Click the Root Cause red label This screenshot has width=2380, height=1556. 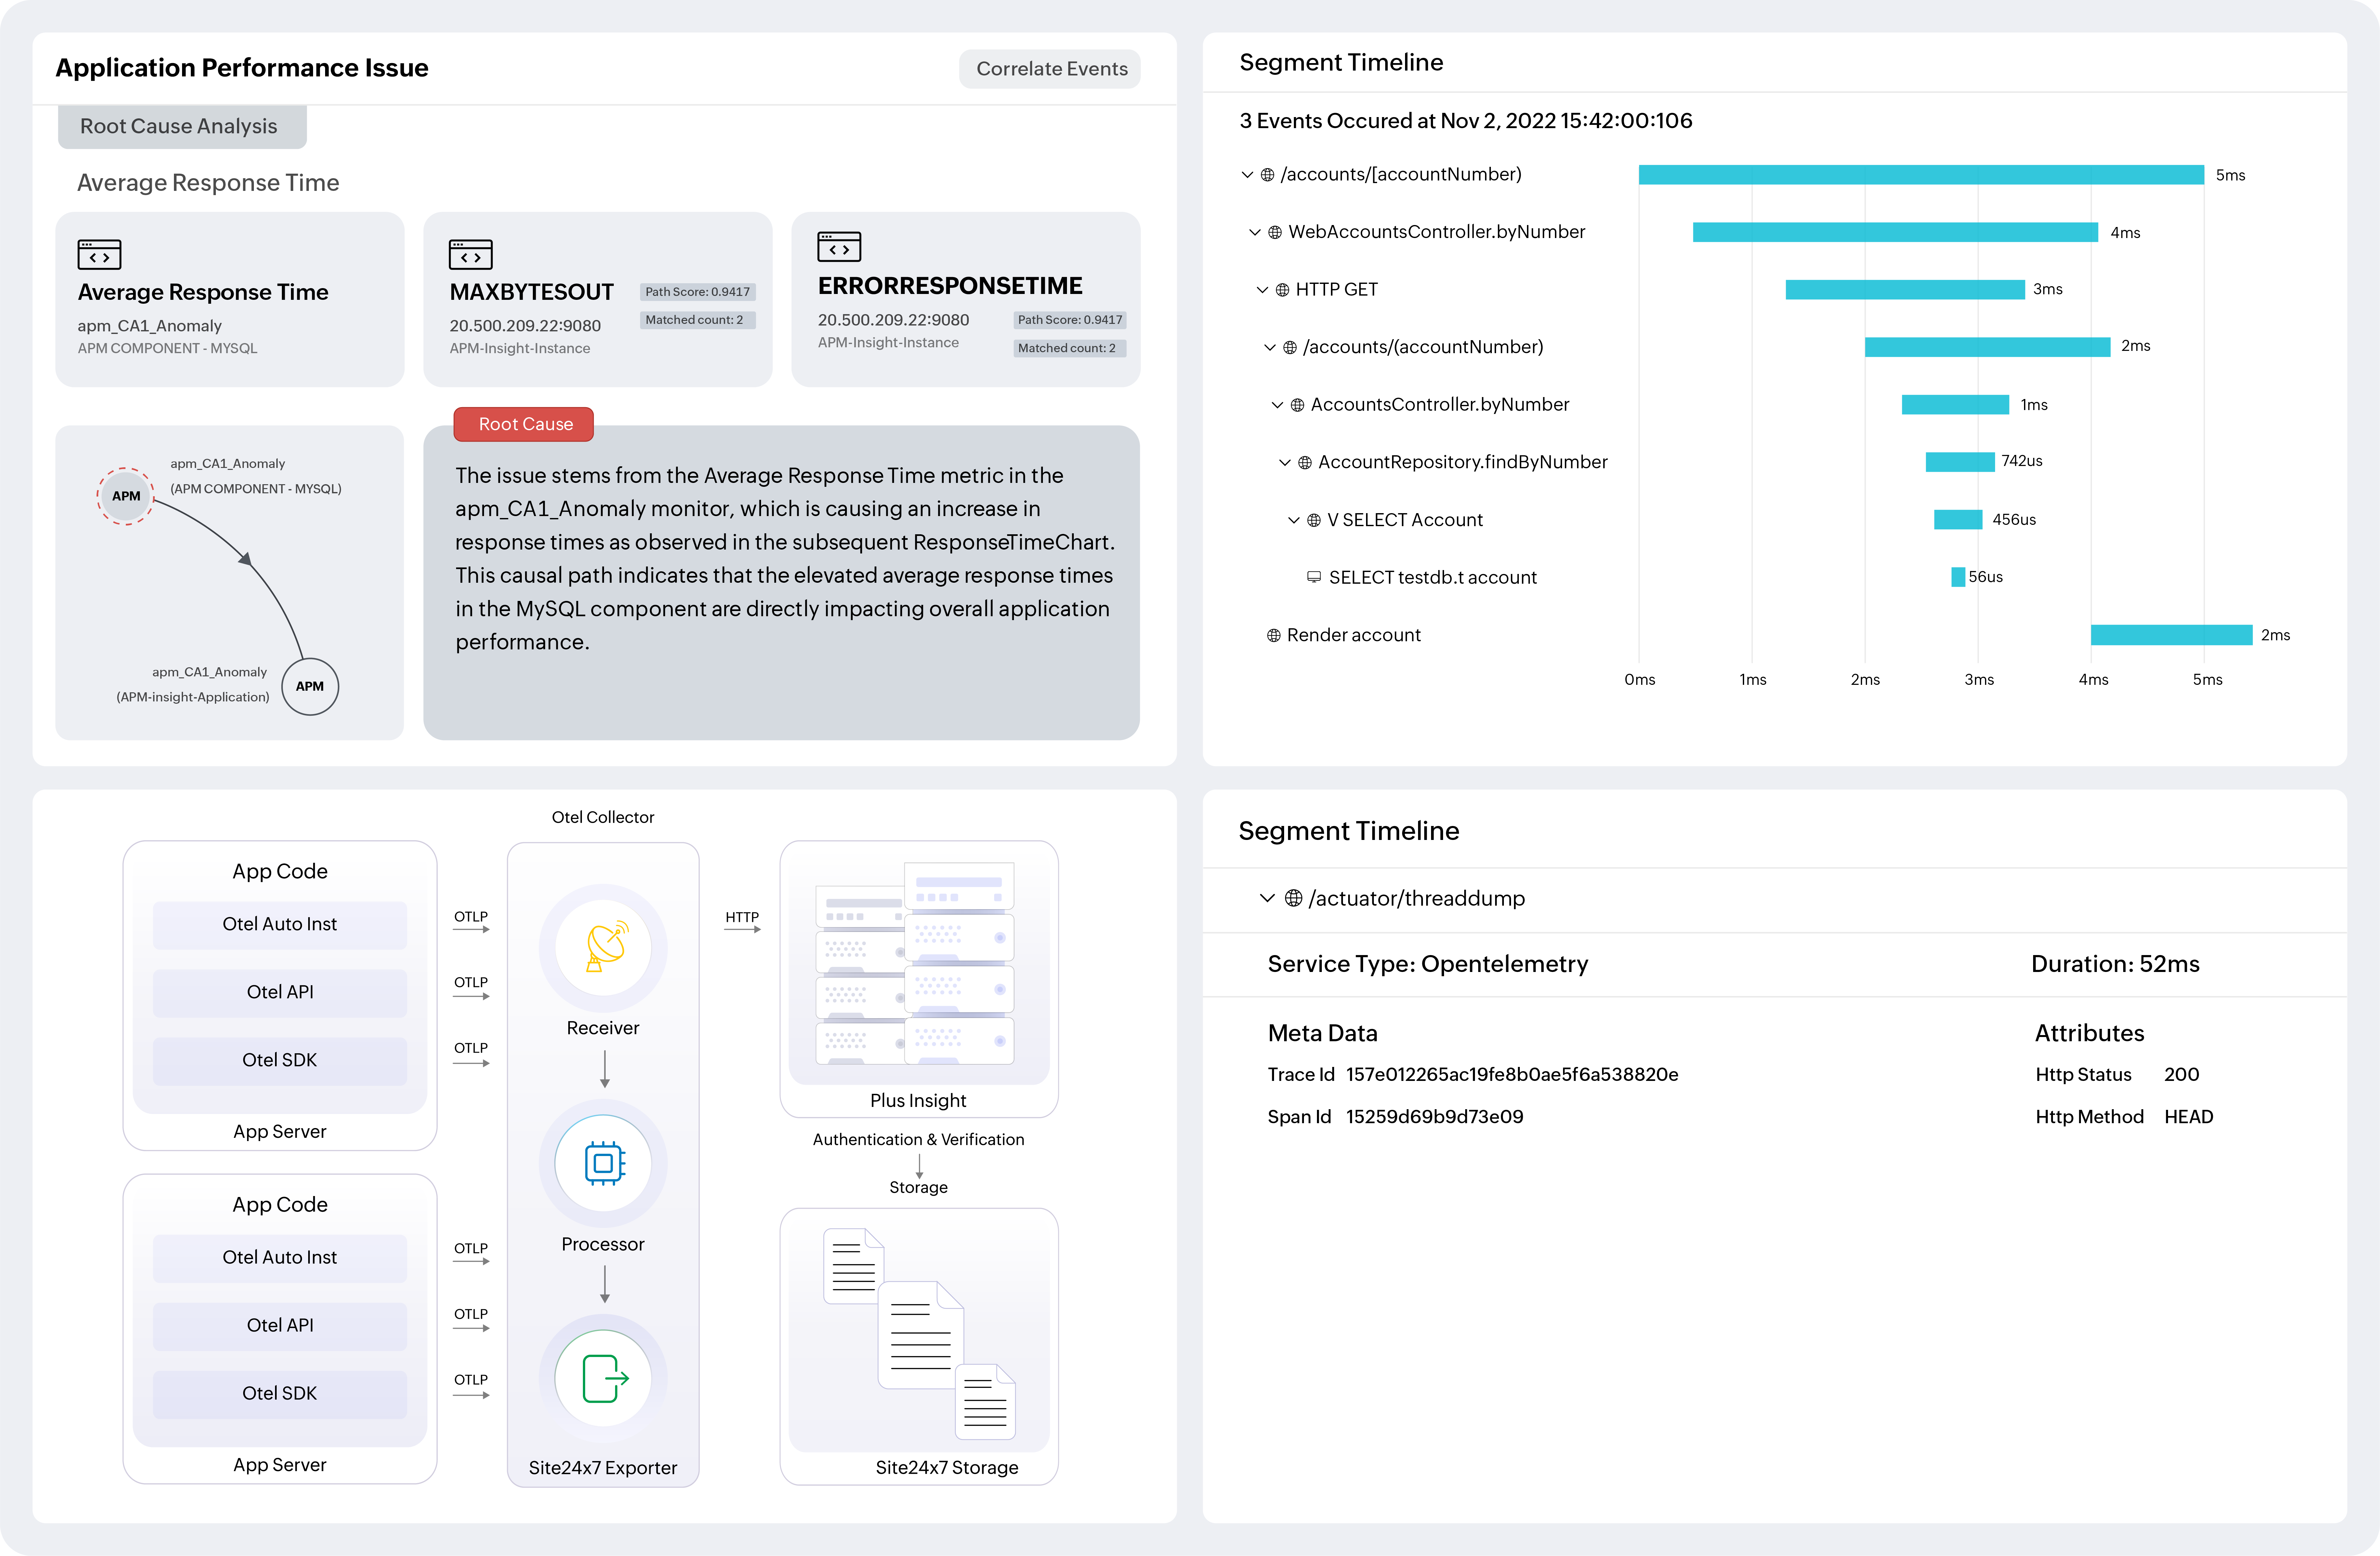pyautogui.click(x=524, y=424)
